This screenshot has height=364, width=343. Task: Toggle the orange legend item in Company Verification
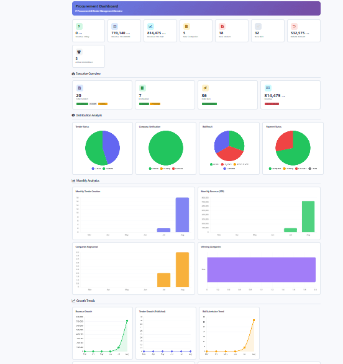[165, 169]
